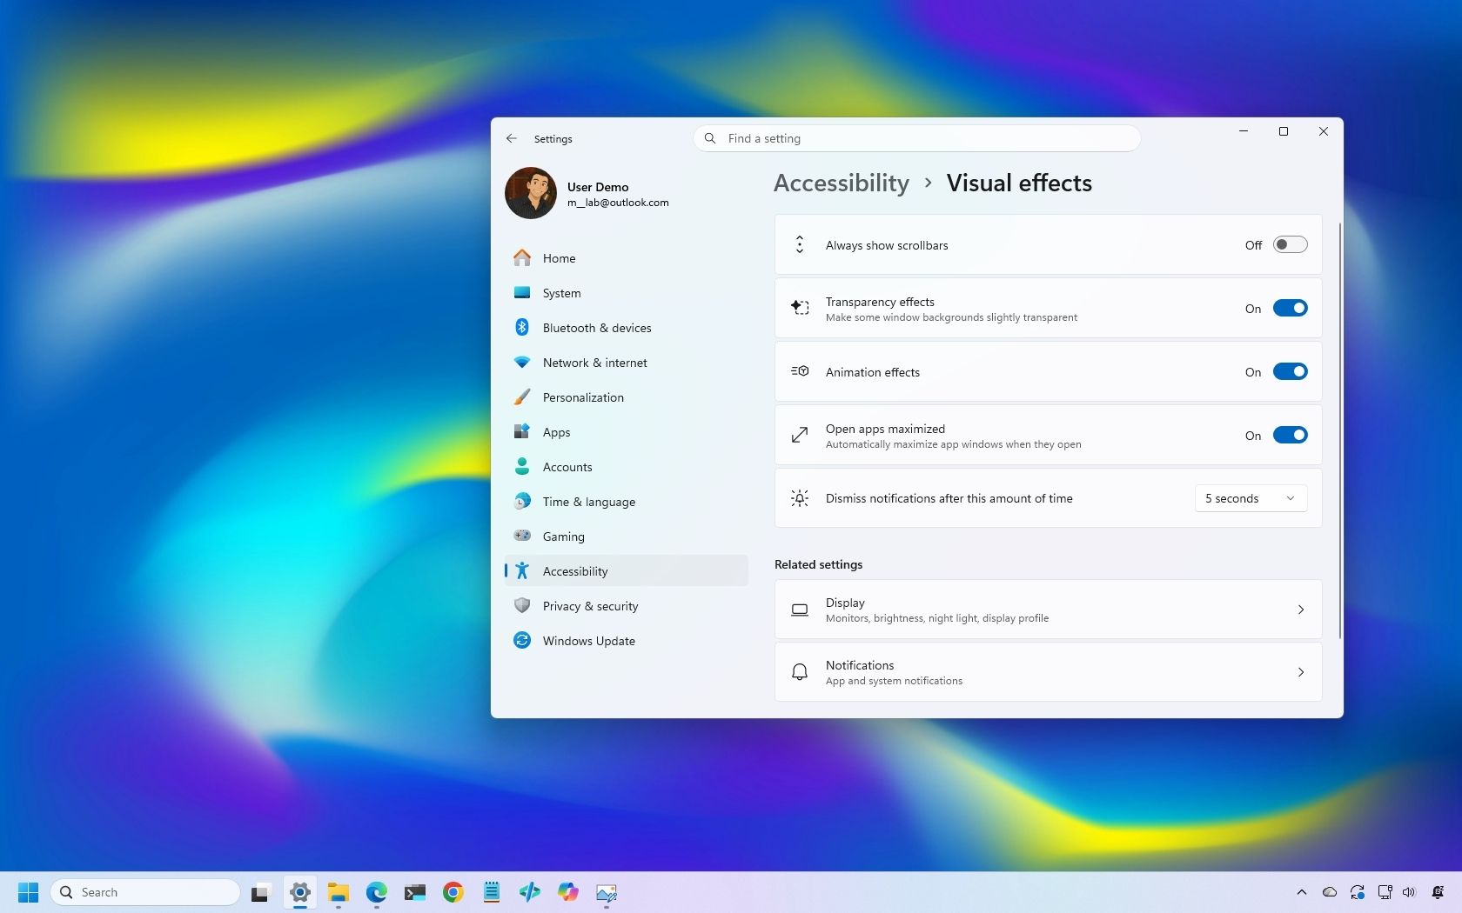Open Windows Update page
Image resolution: width=1462 pixels, height=913 pixels.
pos(626,641)
